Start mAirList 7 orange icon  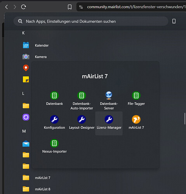[136, 120]
